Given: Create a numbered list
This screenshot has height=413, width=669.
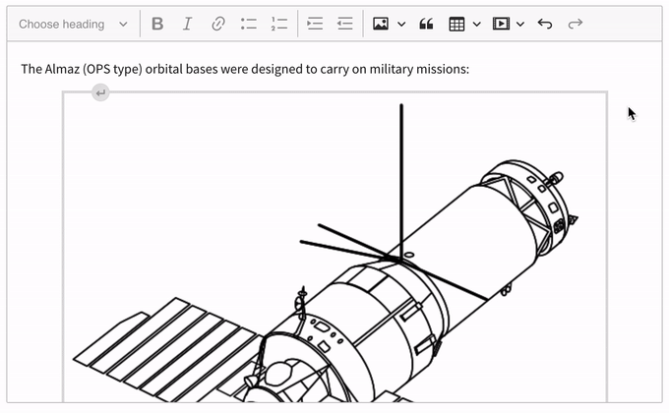Looking at the screenshot, I should click(x=279, y=24).
